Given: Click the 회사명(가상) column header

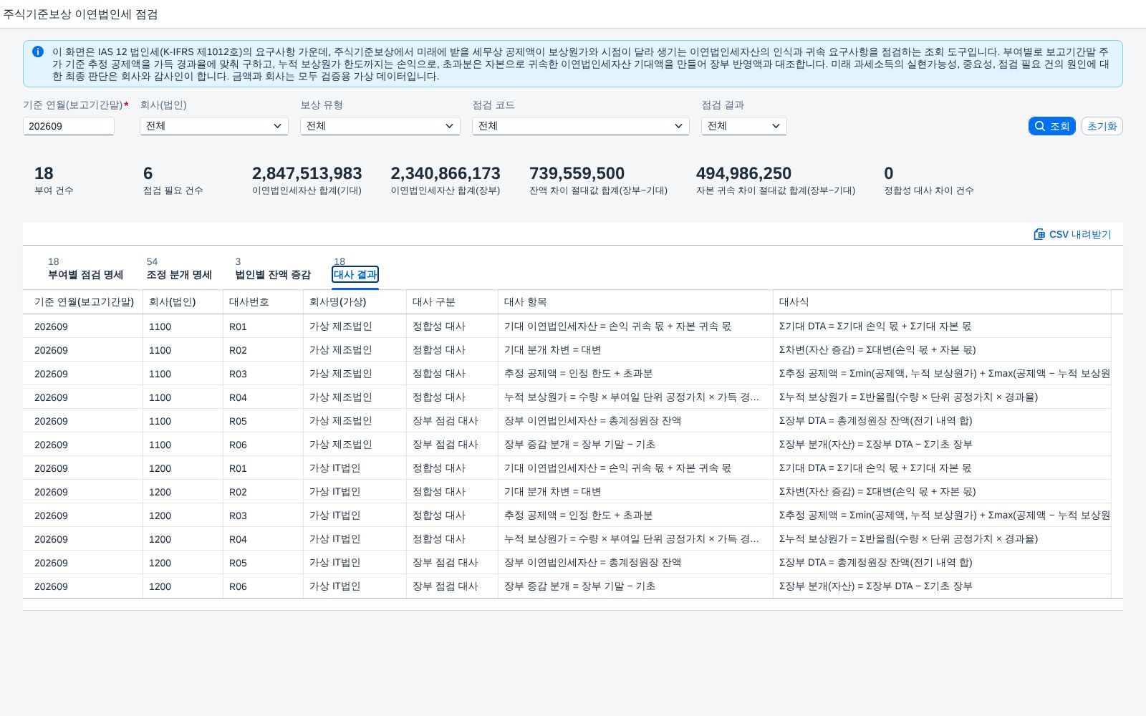Looking at the screenshot, I should 355,302.
